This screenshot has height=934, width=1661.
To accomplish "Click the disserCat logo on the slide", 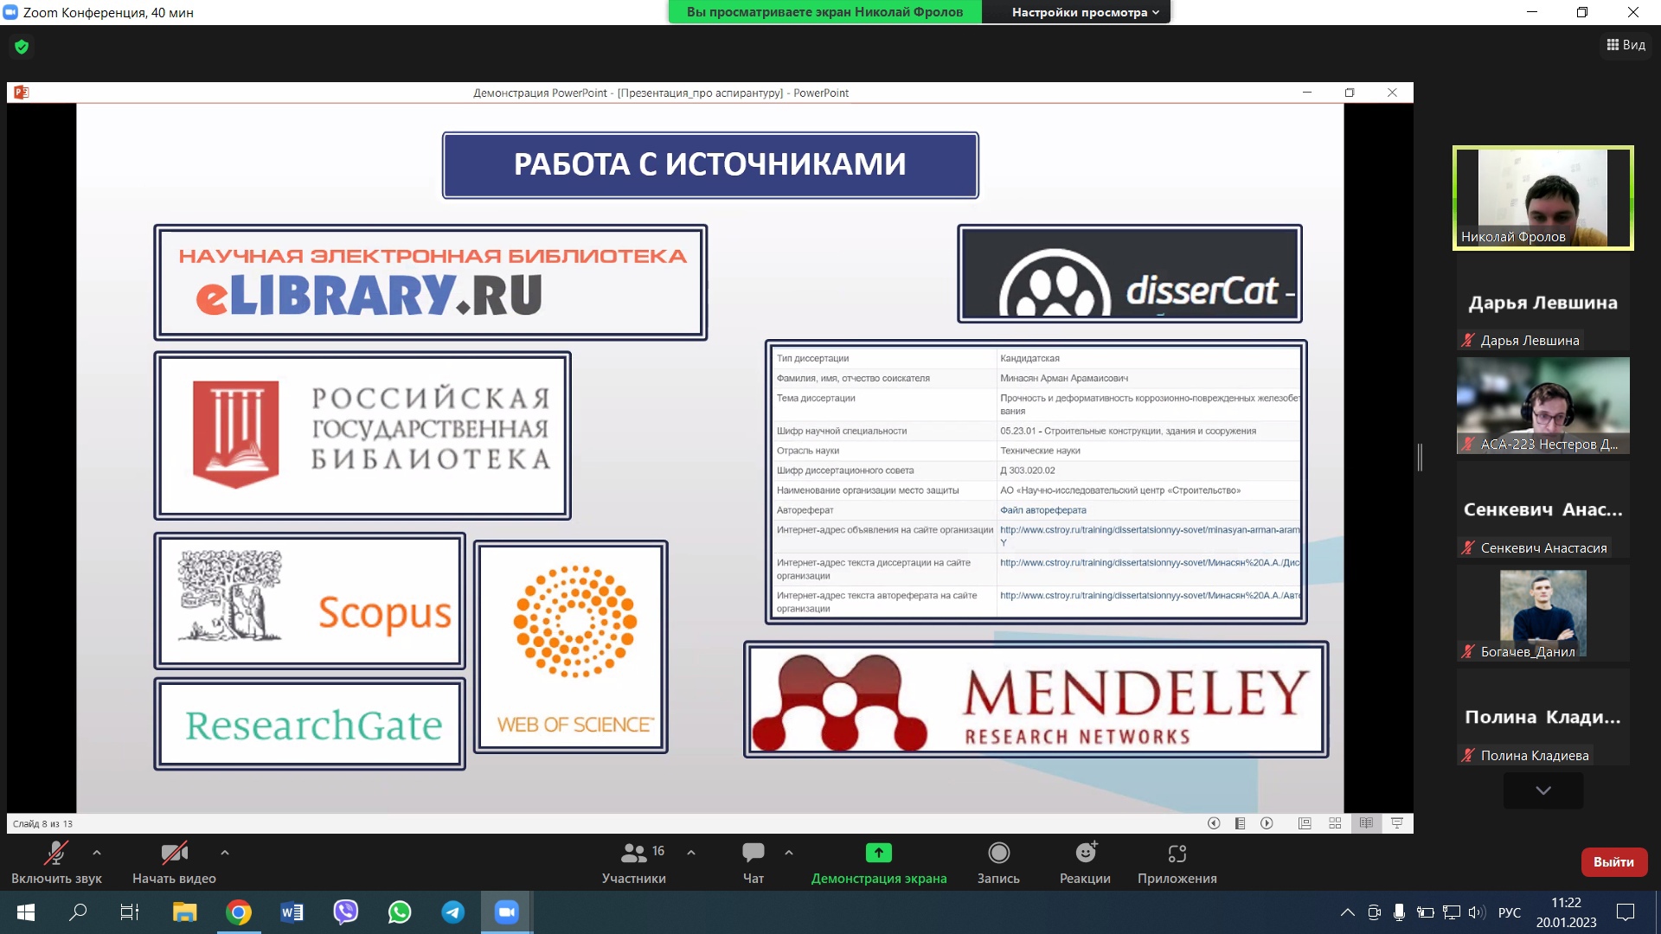I will pyautogui.click(x=1130, y=274).
